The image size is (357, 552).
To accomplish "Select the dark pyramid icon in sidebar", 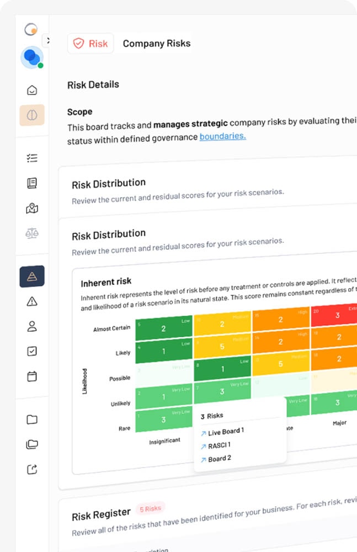I will 32,276.
